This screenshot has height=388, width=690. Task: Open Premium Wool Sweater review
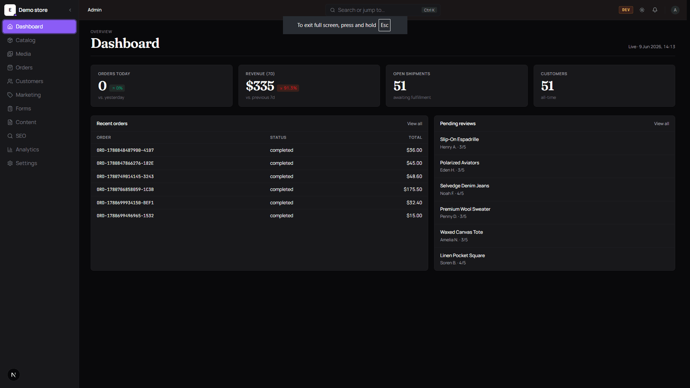pos(554,213)
